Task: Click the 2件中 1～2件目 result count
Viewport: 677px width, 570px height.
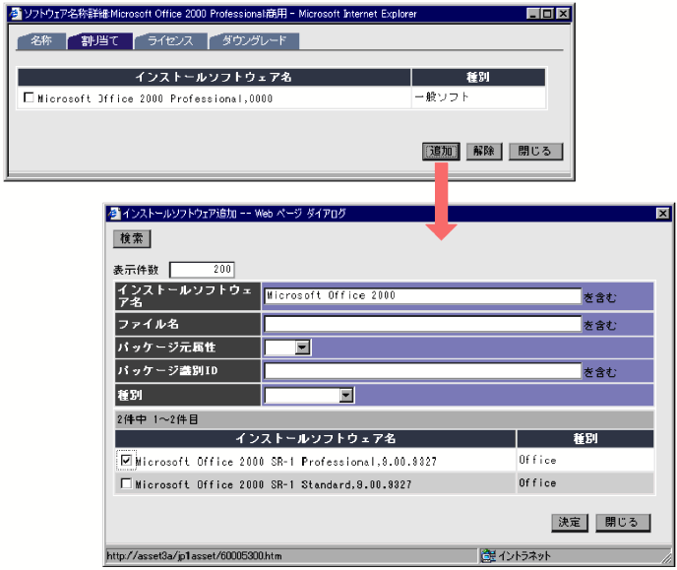Action: 157,419
